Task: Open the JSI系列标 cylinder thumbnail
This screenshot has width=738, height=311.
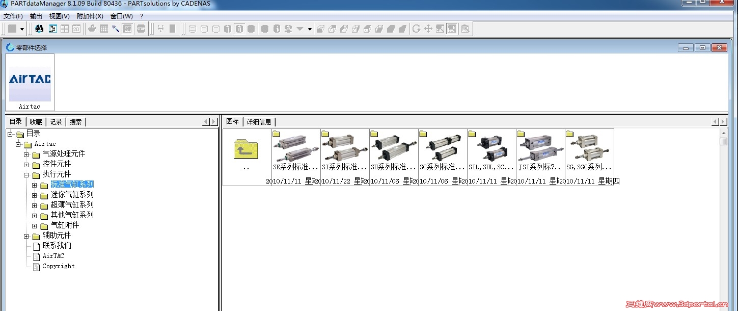Action: point(540,157)
